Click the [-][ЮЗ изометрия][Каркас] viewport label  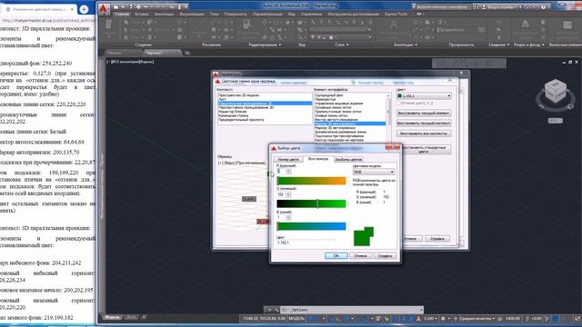tap(130, 62)
